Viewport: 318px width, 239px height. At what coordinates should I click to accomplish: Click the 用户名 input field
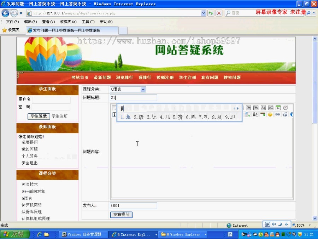[x=51, y=100]
